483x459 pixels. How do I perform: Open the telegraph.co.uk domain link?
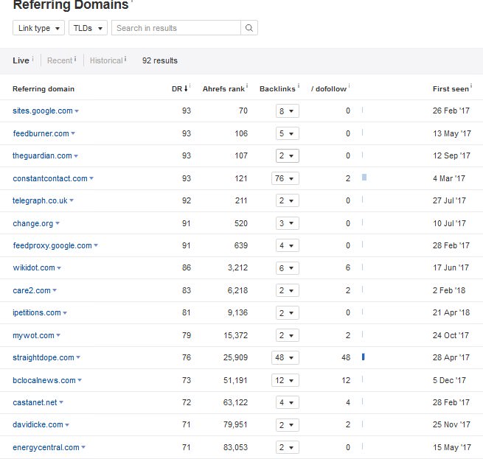click(x=40, y=200)
